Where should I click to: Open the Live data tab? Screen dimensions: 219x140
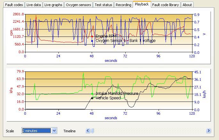click(34, 5)
